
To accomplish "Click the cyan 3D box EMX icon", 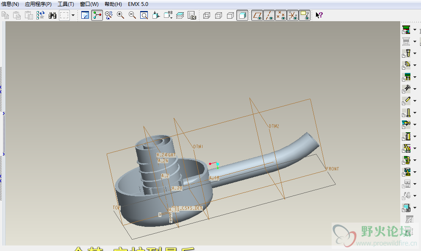I will [406, 207].
